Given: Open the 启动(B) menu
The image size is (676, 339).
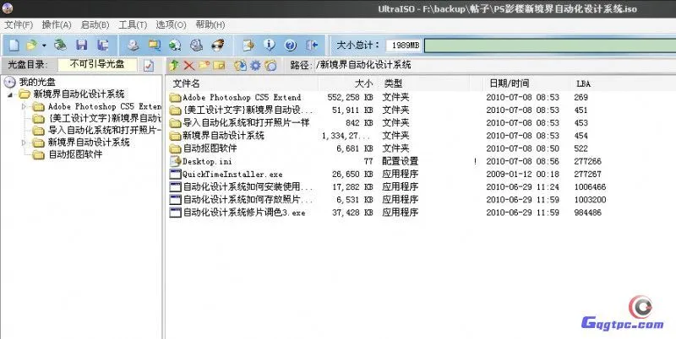Looking at the screenshot, I should pos(95,25).
